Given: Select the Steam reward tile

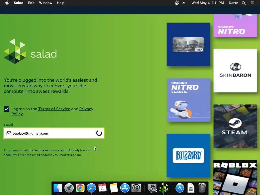Looking at the screenshot, I should coord(235,126).
